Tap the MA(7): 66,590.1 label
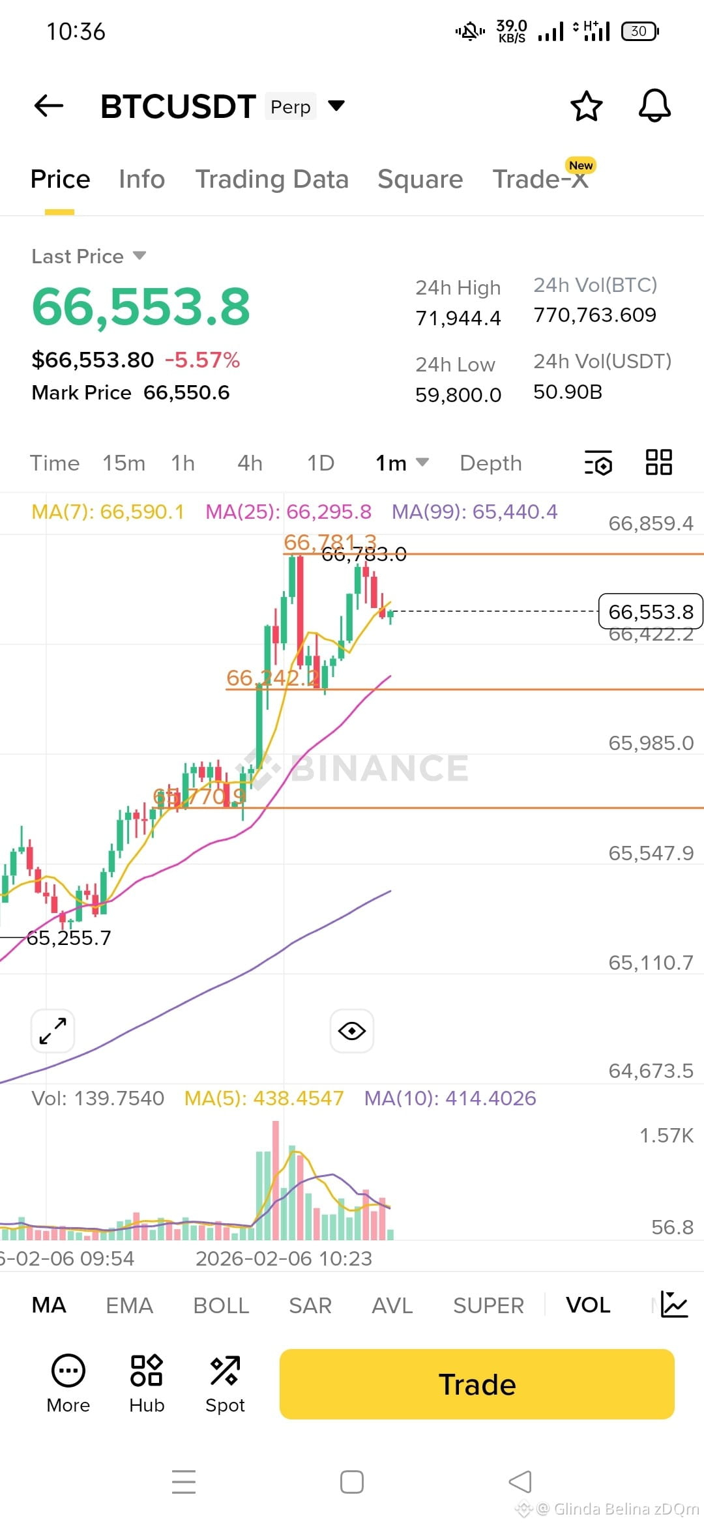 point(108,512)
